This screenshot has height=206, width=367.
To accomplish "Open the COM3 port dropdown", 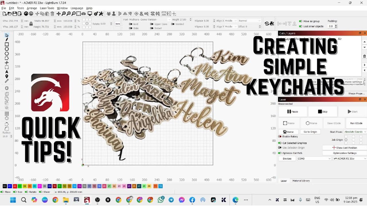I will click(314, 159).
